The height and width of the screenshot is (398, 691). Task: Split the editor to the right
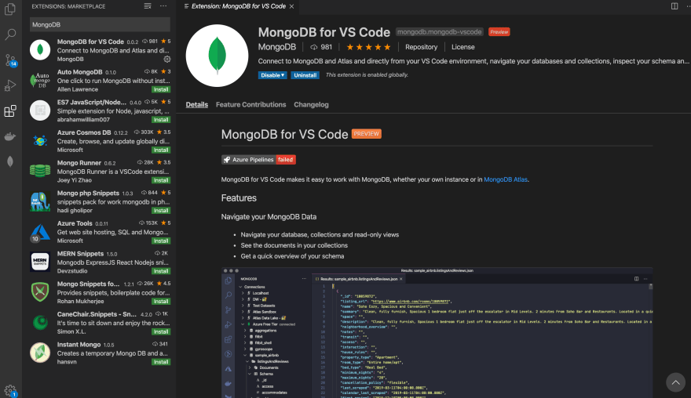coord(675,6)
